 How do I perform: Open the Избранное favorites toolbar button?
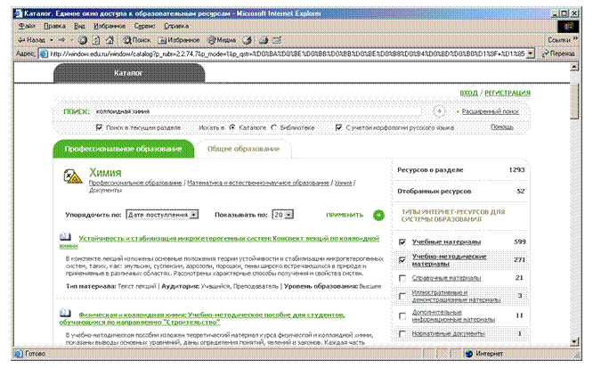pos(178,40)
